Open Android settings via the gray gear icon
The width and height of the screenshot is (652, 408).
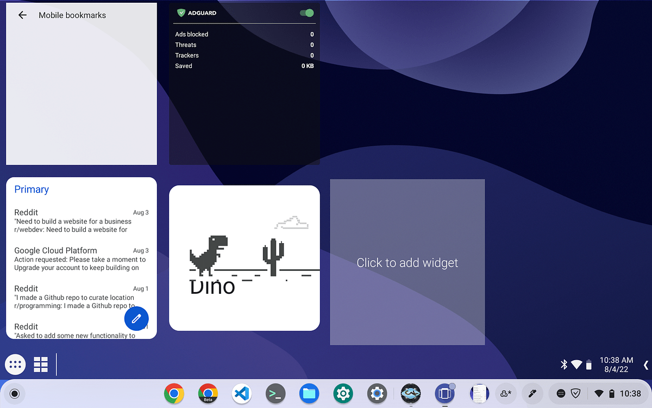point(377,393)
